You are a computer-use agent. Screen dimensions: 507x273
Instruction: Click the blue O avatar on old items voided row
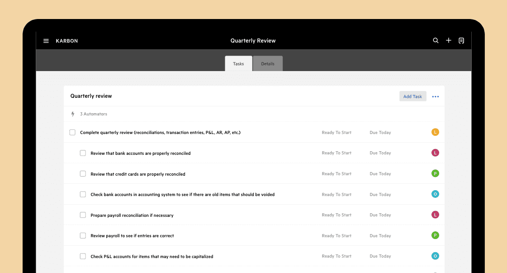pos(435,194)
